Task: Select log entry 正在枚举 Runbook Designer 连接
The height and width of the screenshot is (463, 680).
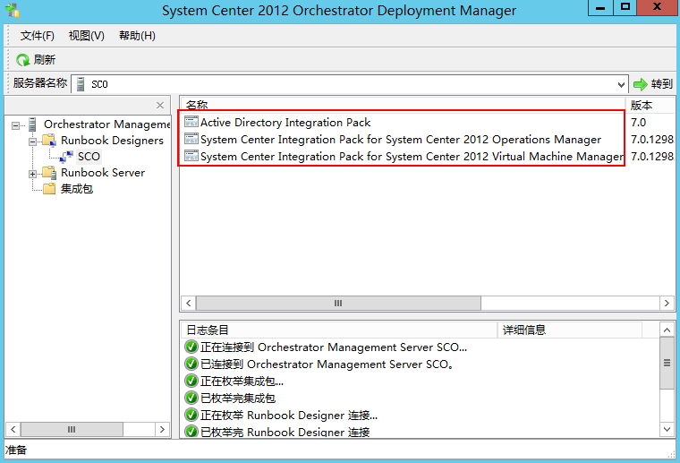Action: [289, 415]
